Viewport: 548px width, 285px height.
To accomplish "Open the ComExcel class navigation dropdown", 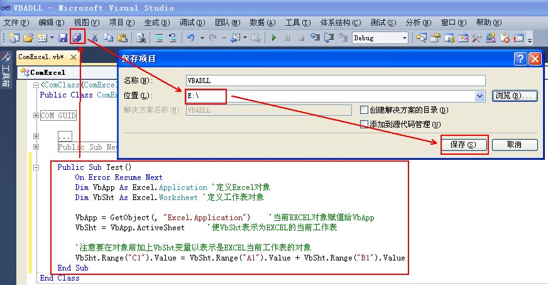I will (68, 72).
